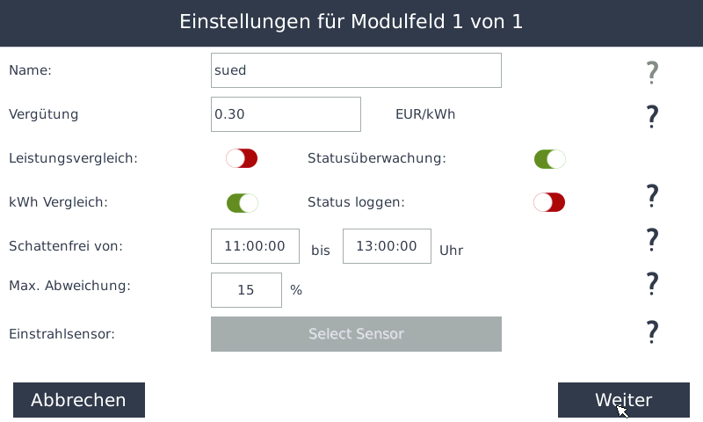
Task: Open the Select Sensor chooser
Action: tap(356, 334)
